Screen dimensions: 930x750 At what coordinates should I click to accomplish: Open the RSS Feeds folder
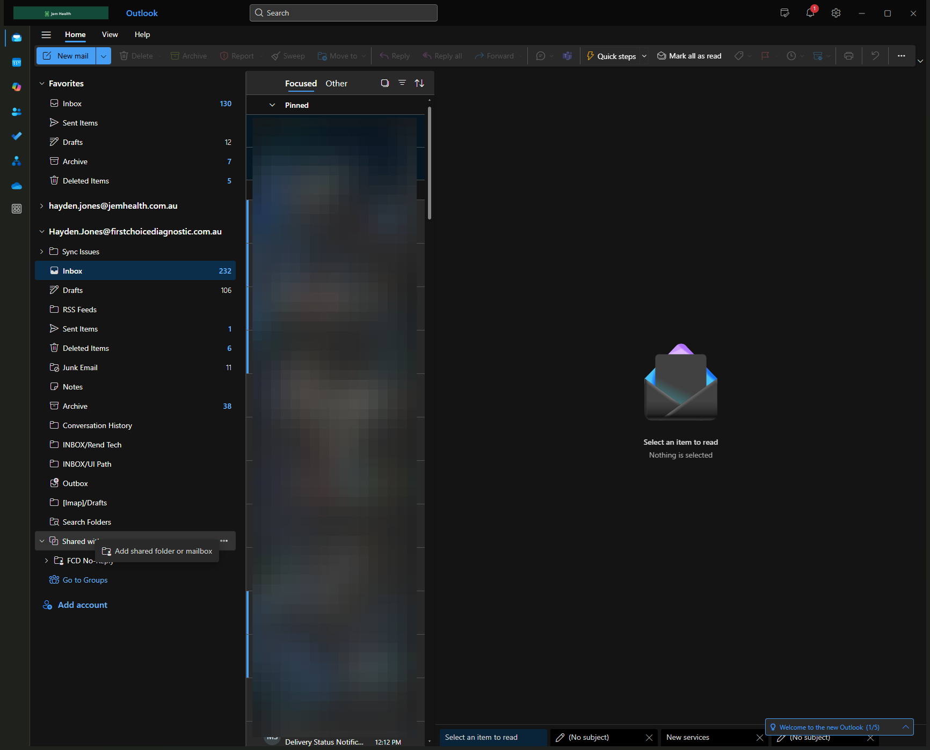point(135,310)
